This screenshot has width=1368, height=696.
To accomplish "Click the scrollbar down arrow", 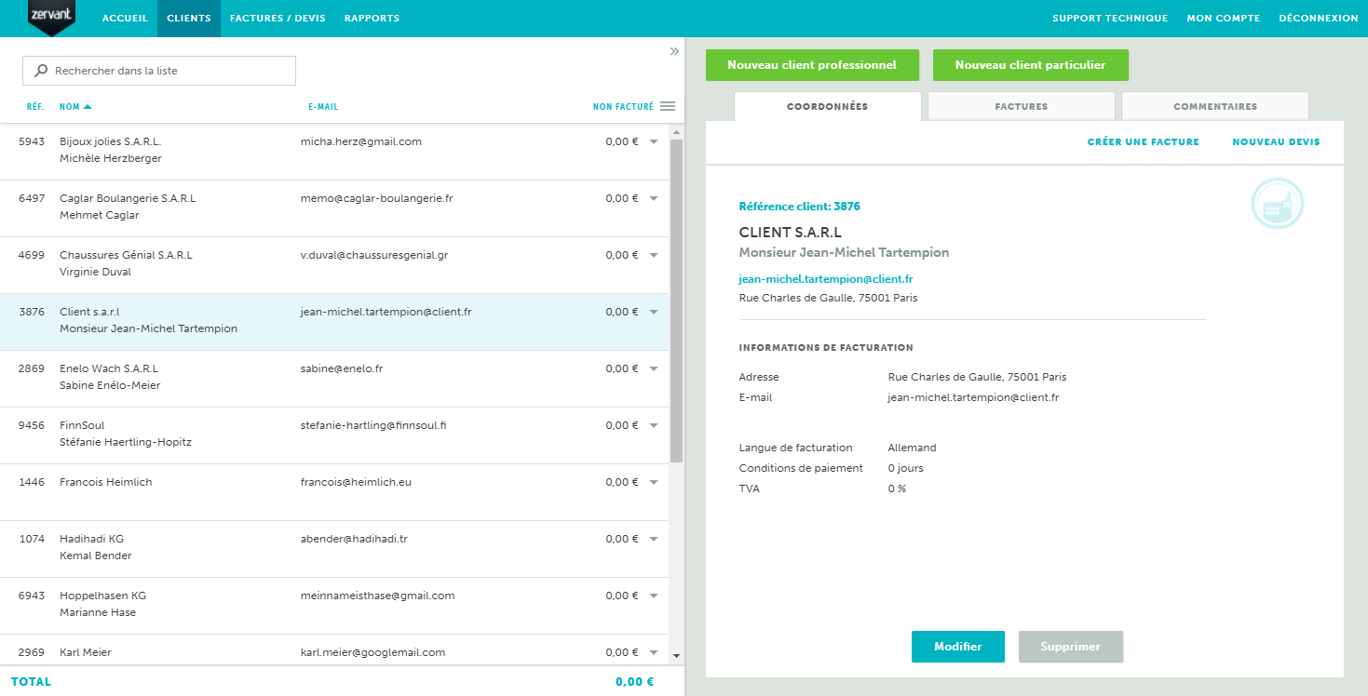I will tap(676, 656).
